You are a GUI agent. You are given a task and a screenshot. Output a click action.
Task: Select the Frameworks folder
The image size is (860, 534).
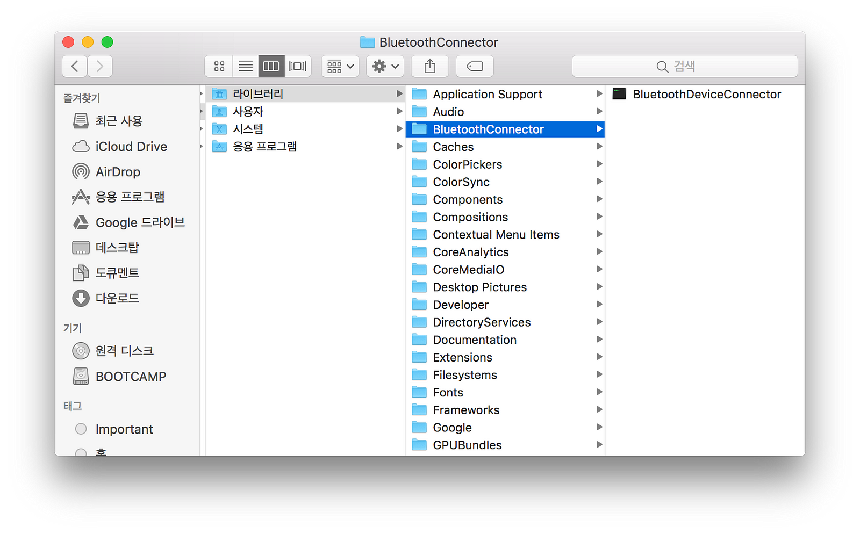coord(505,410)
